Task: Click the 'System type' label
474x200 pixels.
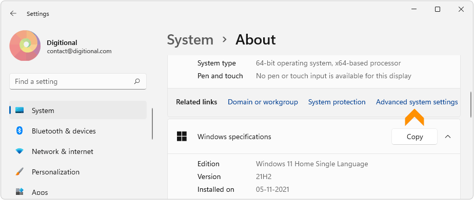Action: 216,63
